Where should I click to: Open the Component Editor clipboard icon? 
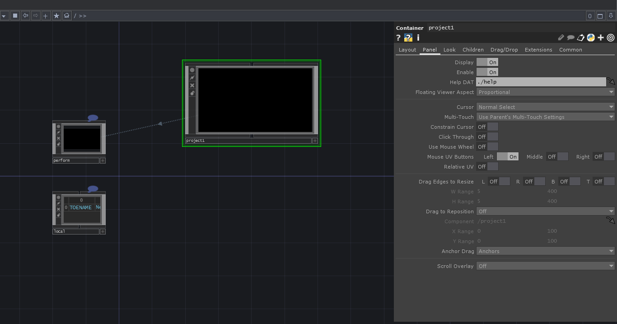tap(581, 38)
